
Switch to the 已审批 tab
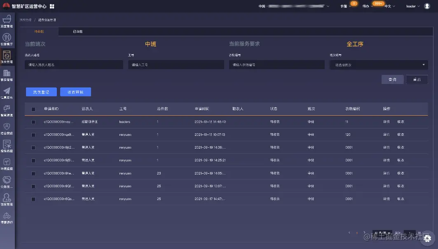[77, 32]
